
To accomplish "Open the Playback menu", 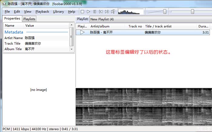I will 42,12.
